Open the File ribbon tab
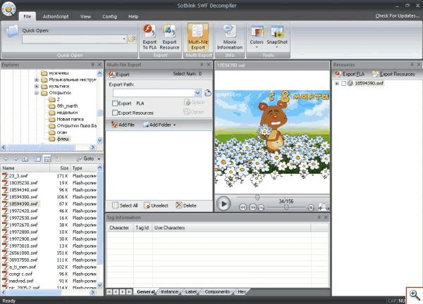 pos(27,16)
